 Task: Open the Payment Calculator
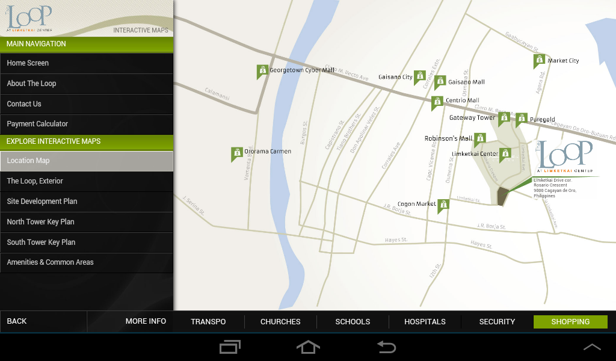pos(87,124)
